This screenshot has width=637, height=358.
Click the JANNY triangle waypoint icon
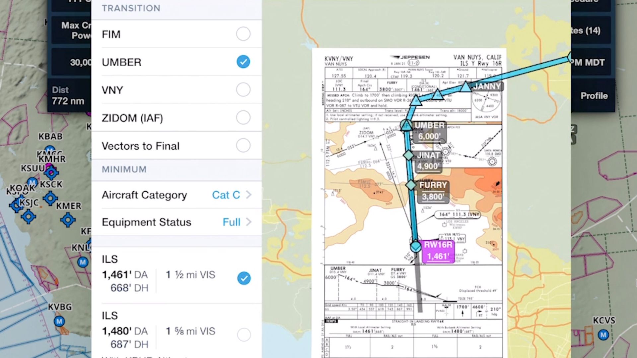coord(465,87)
